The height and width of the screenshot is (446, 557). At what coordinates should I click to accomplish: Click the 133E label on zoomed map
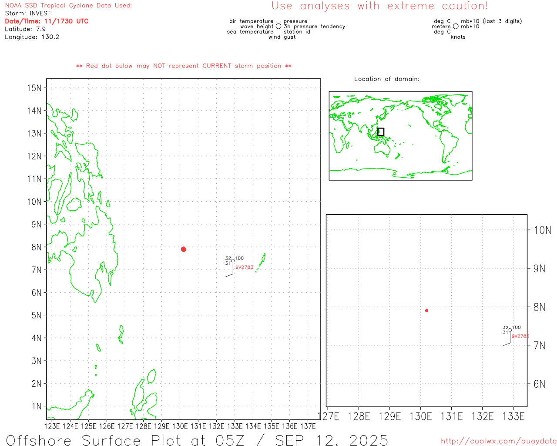coord(513,416)
